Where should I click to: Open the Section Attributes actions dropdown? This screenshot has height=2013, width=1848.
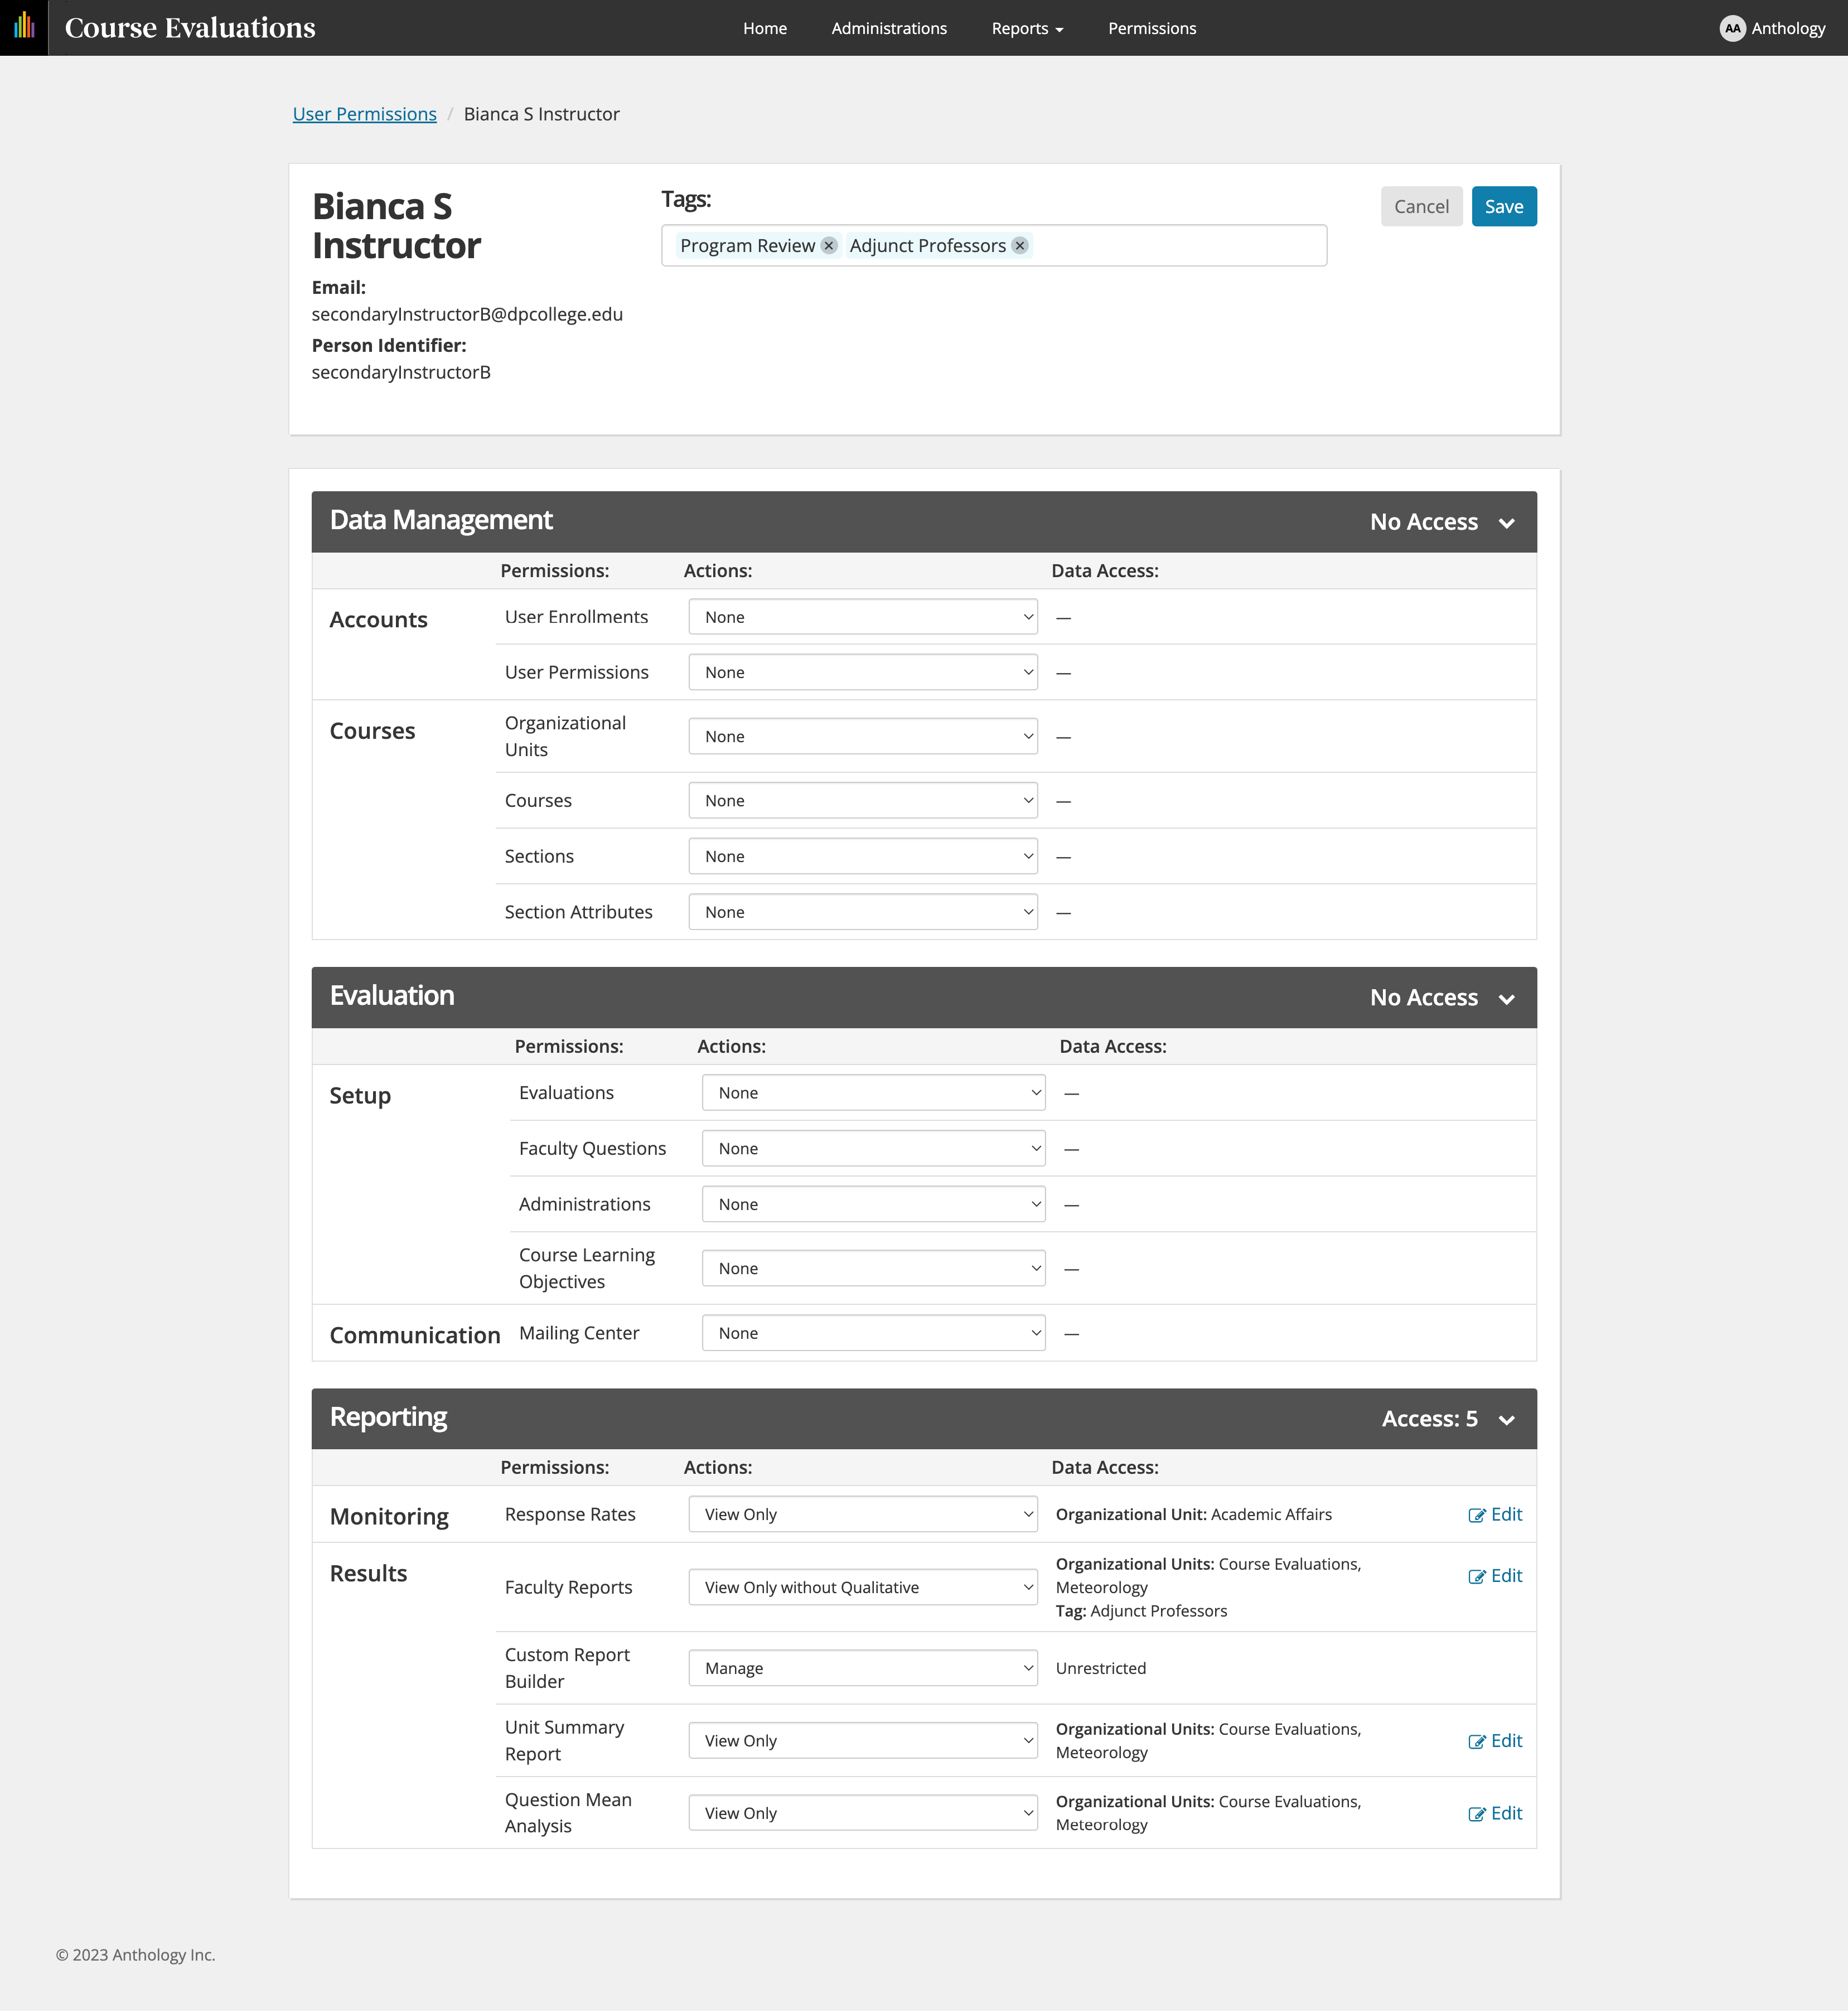pyautogui.click(x=863, y=913)
